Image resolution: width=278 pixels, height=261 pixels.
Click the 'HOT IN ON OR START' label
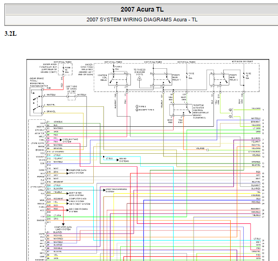pyautogui.click(x=242, y=61)
